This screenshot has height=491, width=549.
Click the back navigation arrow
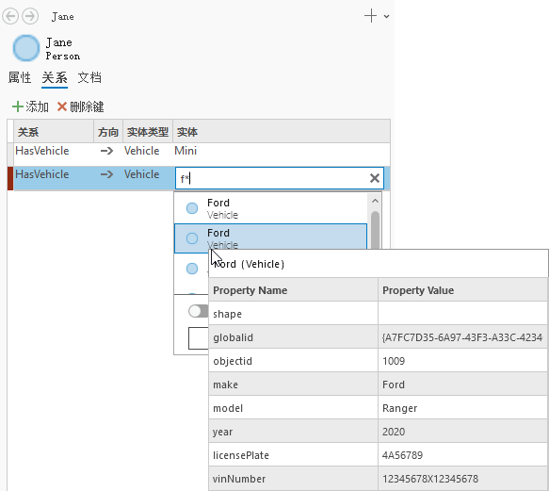[10, 16]
